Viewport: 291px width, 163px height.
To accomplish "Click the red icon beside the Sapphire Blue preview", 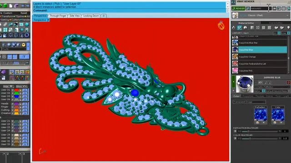I will [x=288, y=82].
